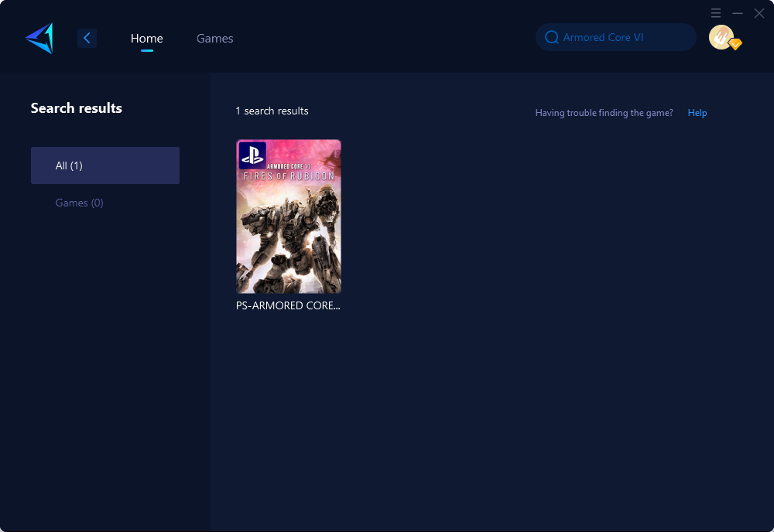This screenshot has width=774, height=532.
Task: Open the hamburger menu icon
Action: pos(716,13)
